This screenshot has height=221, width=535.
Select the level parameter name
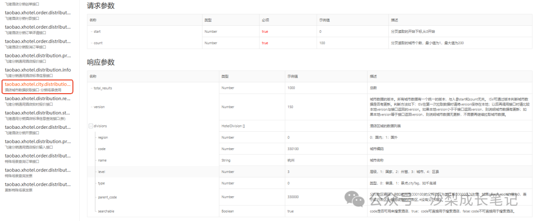coord(102,171)
